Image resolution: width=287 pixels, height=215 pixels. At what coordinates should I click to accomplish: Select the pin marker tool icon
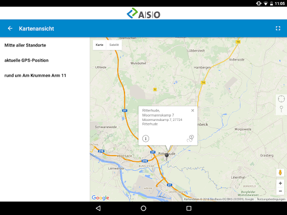click(x=281, y=109)
